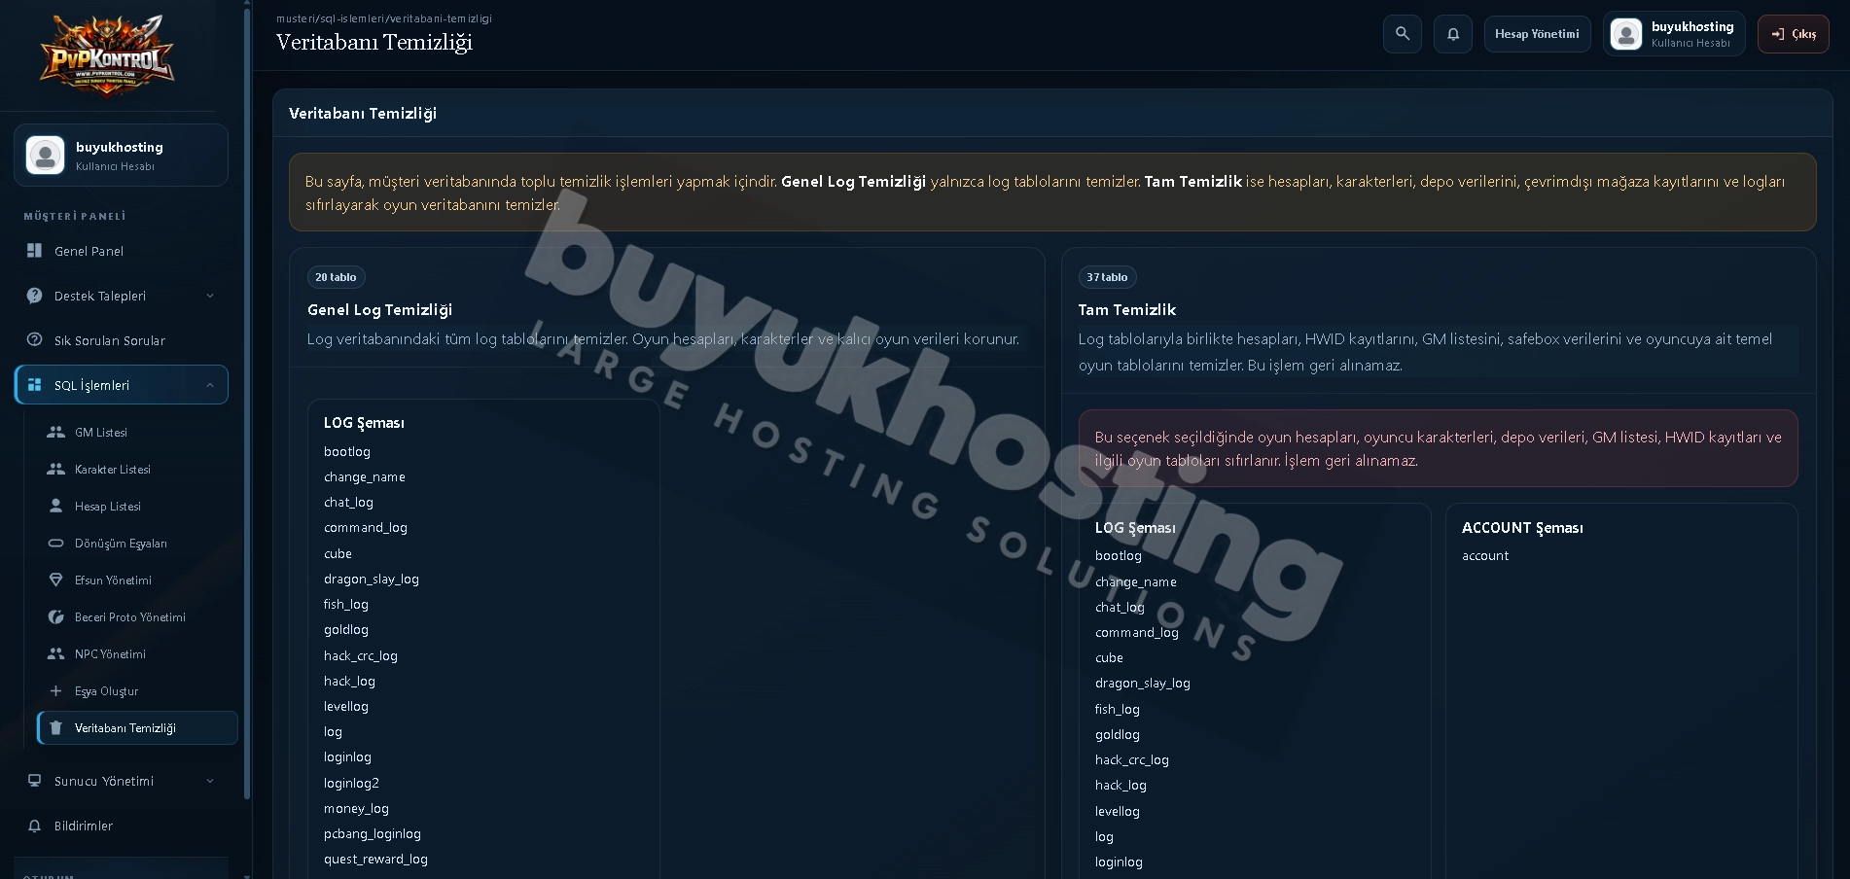Open the search icon in the header

point(1403,34)
